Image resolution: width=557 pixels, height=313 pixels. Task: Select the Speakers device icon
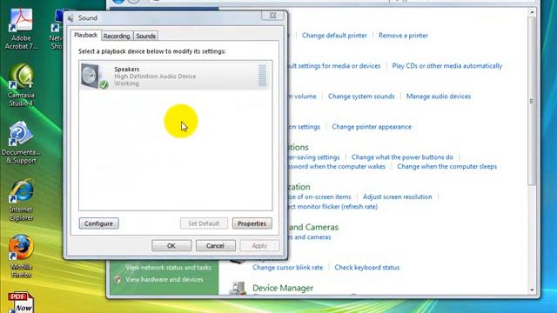point(94,76)
